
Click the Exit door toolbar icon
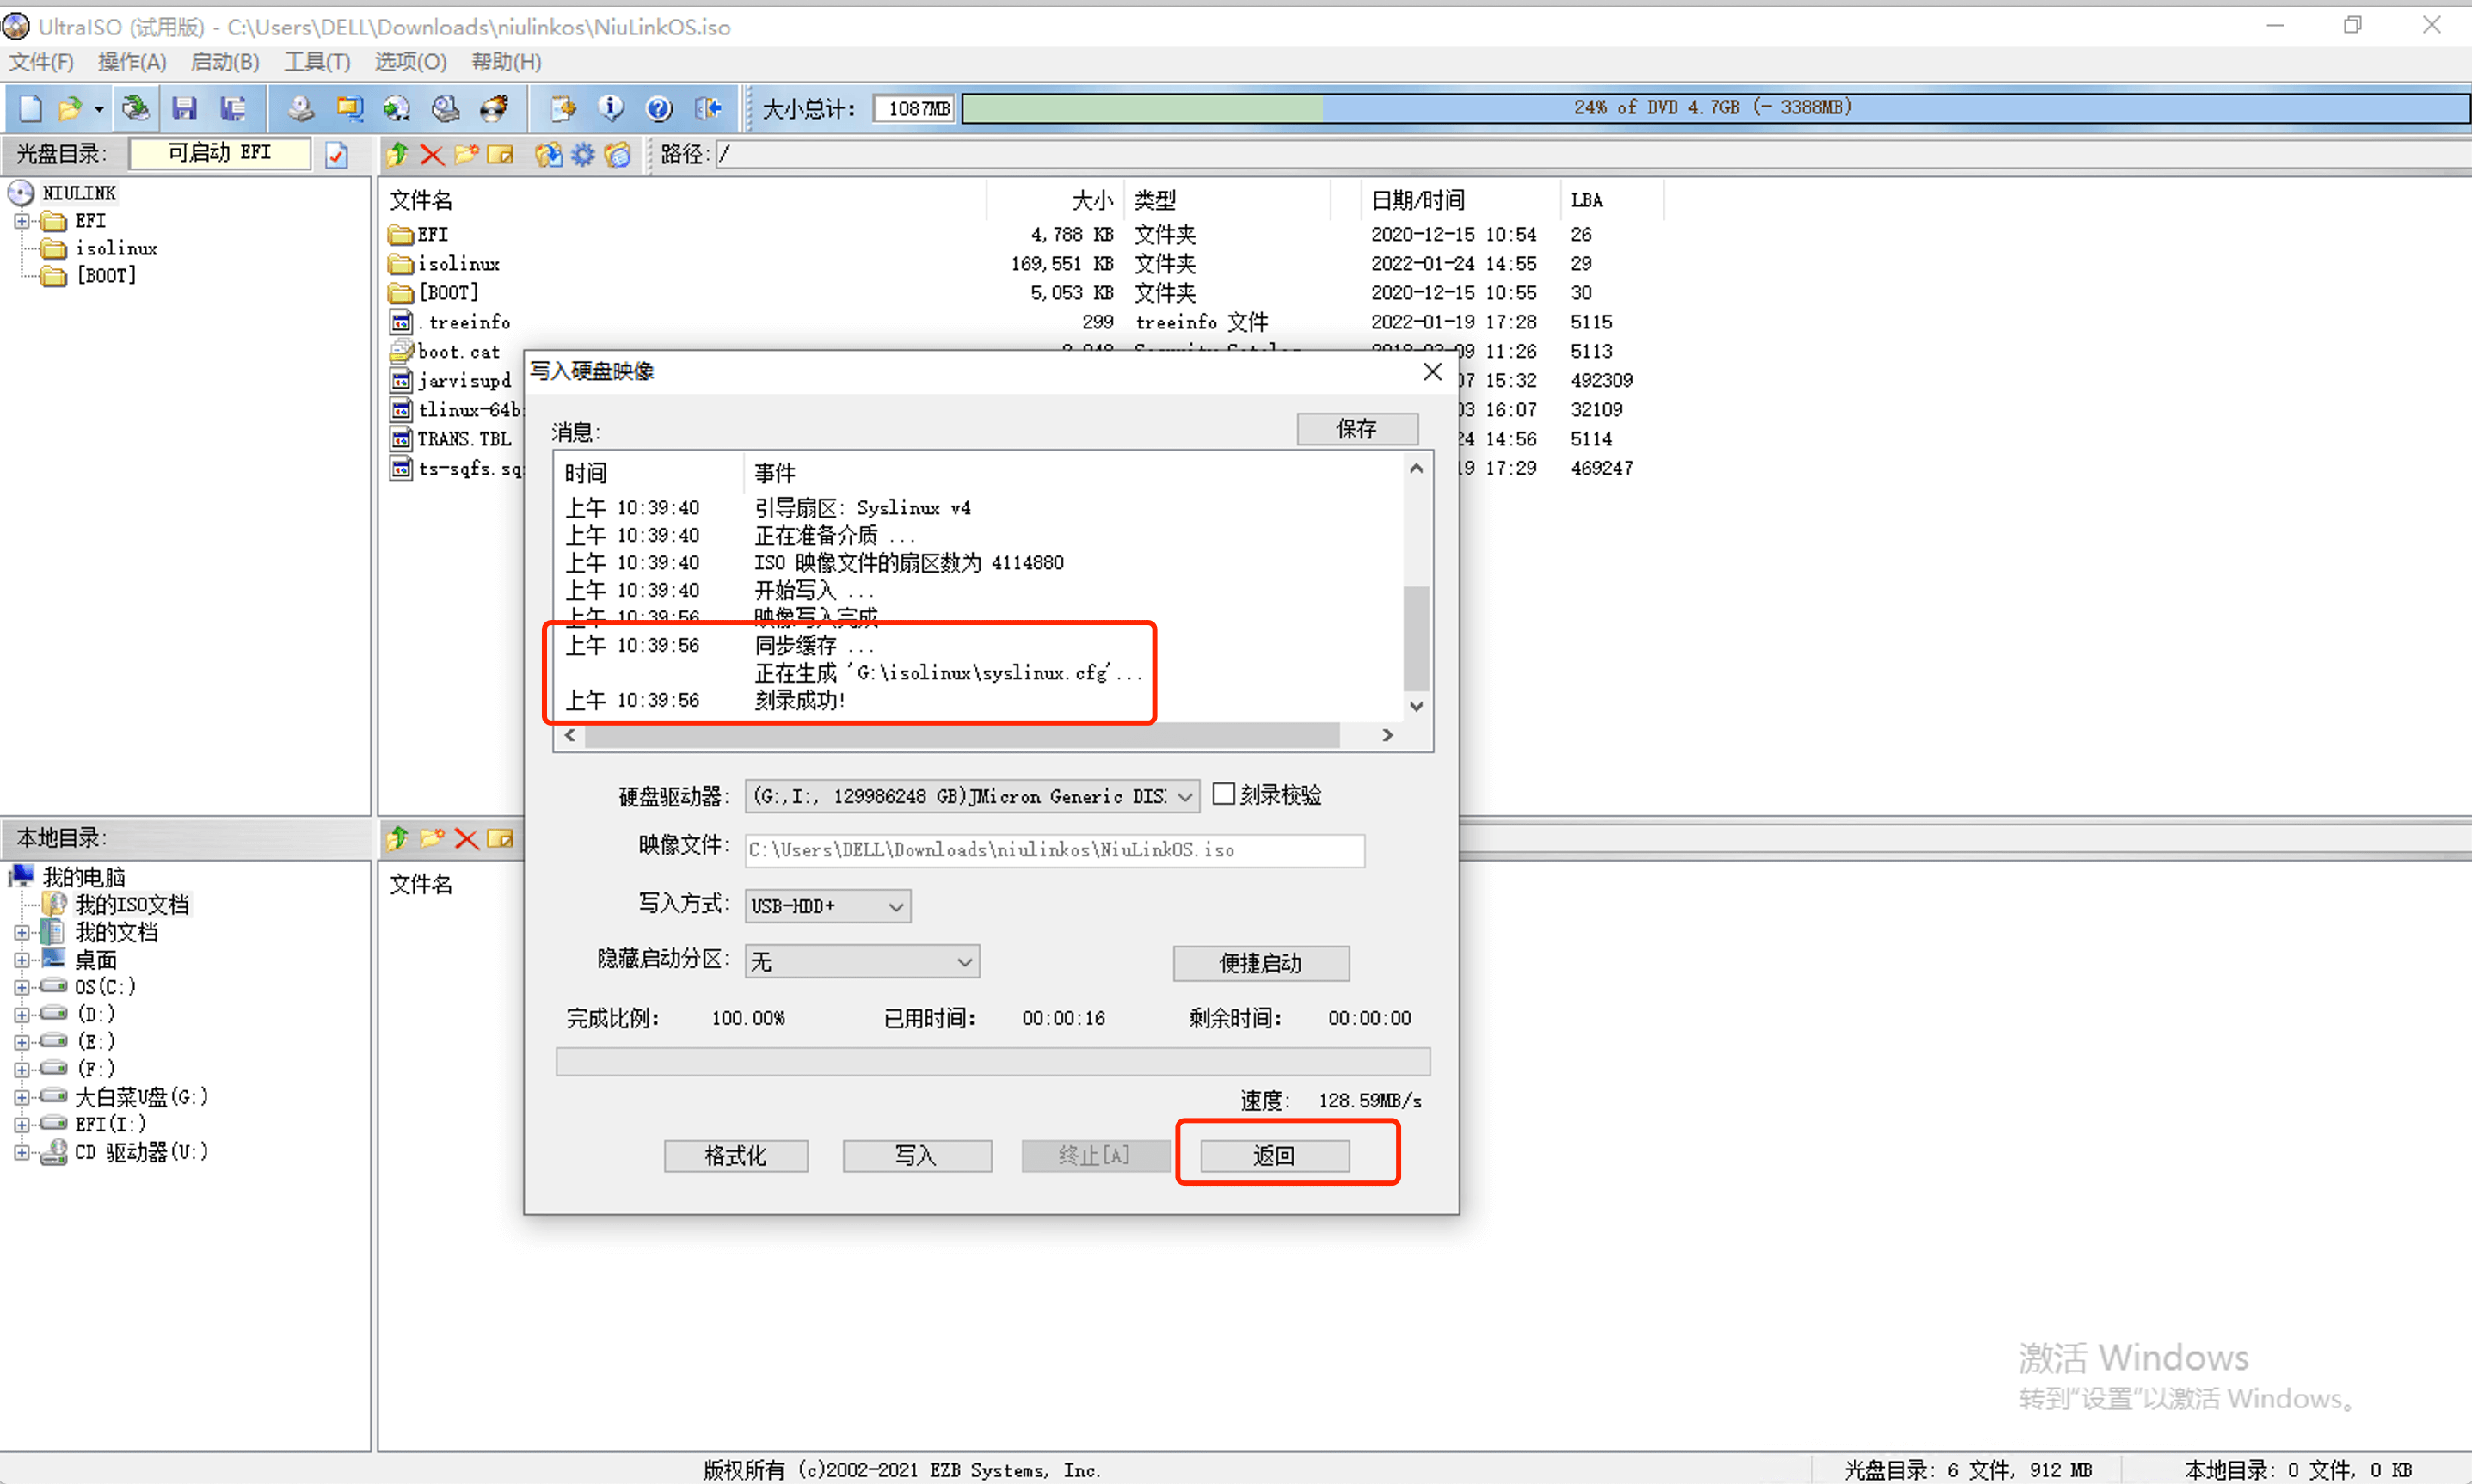708,108
